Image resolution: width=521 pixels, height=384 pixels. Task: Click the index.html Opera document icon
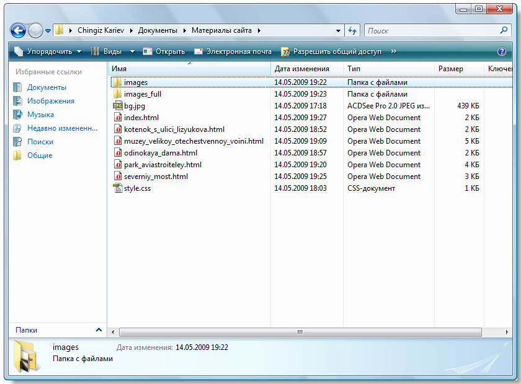pyautogui.click(x=118, y=118)
